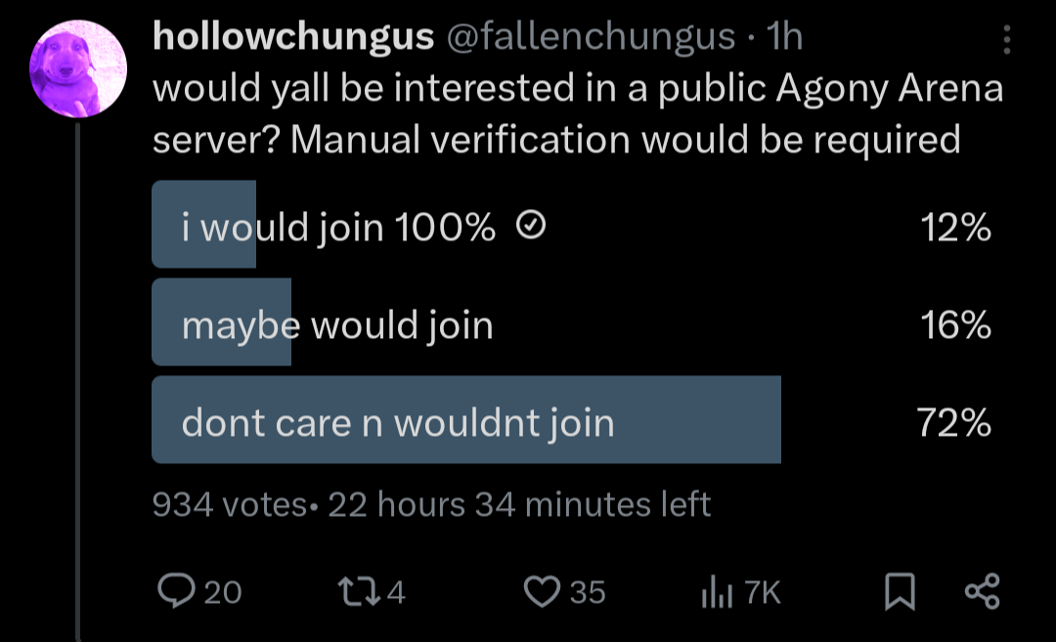The width and height of the screenshot is (1056, 642).
Task: Bookmark this post
Action: (899, 591)
